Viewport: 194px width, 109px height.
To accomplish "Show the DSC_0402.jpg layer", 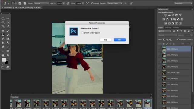I will (x=159, y=61).
